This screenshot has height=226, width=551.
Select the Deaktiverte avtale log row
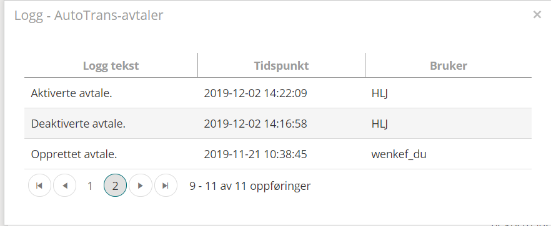pos(278,123)
